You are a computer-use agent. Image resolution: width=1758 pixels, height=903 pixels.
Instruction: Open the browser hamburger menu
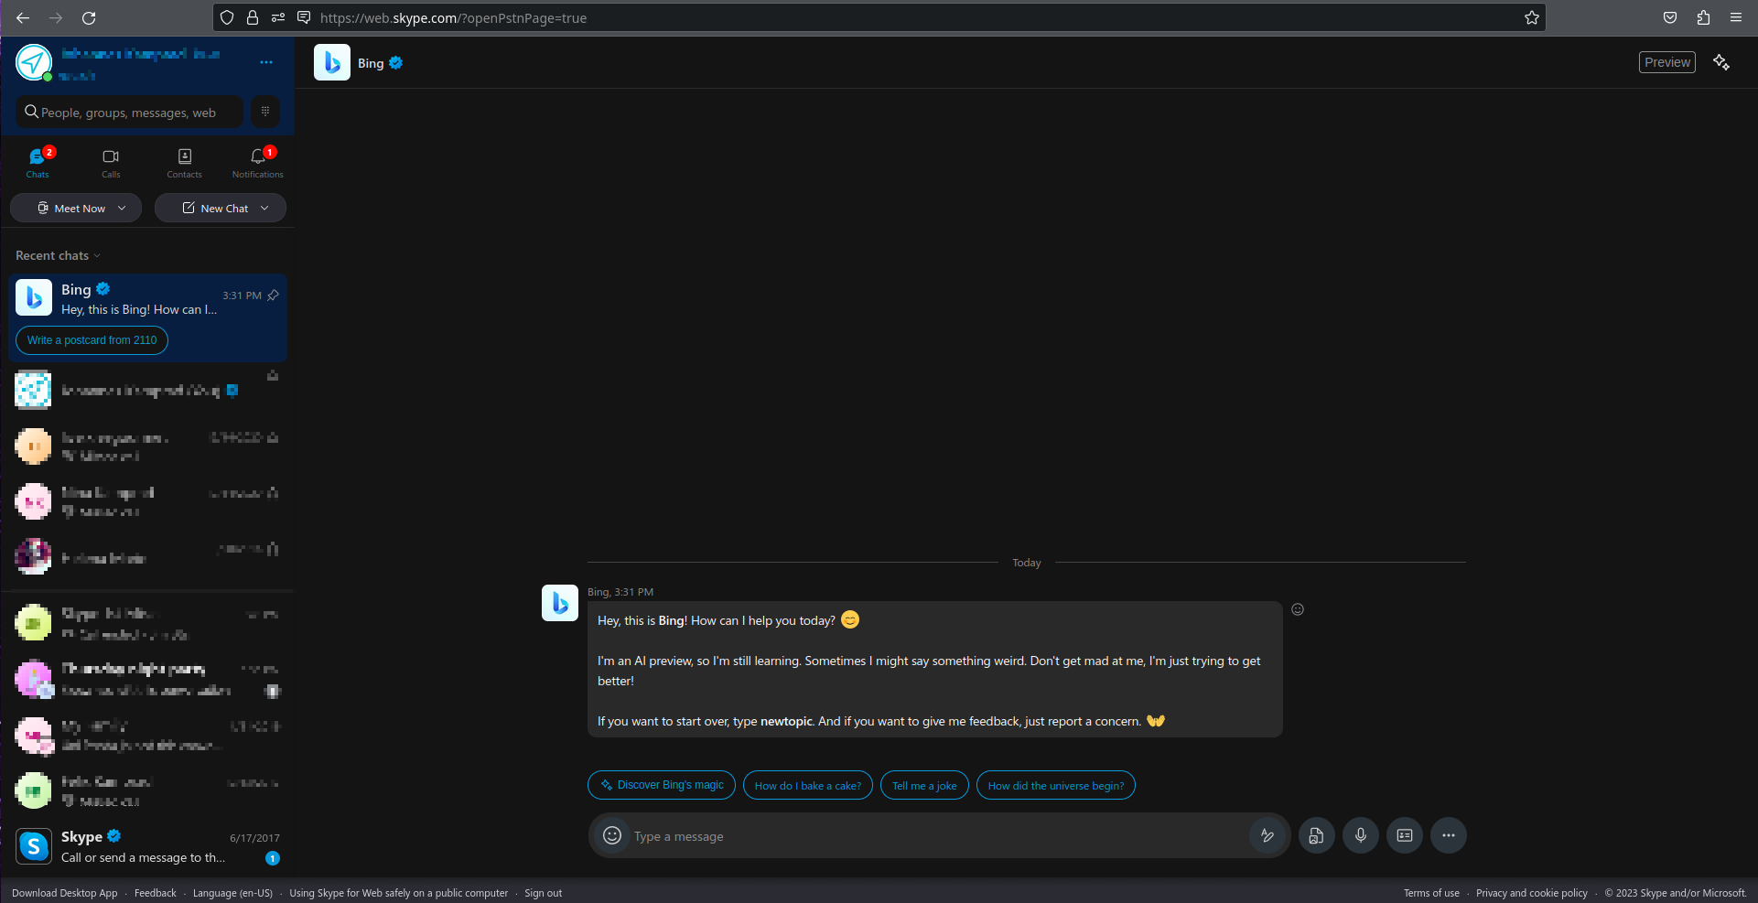pos(1736,17)
